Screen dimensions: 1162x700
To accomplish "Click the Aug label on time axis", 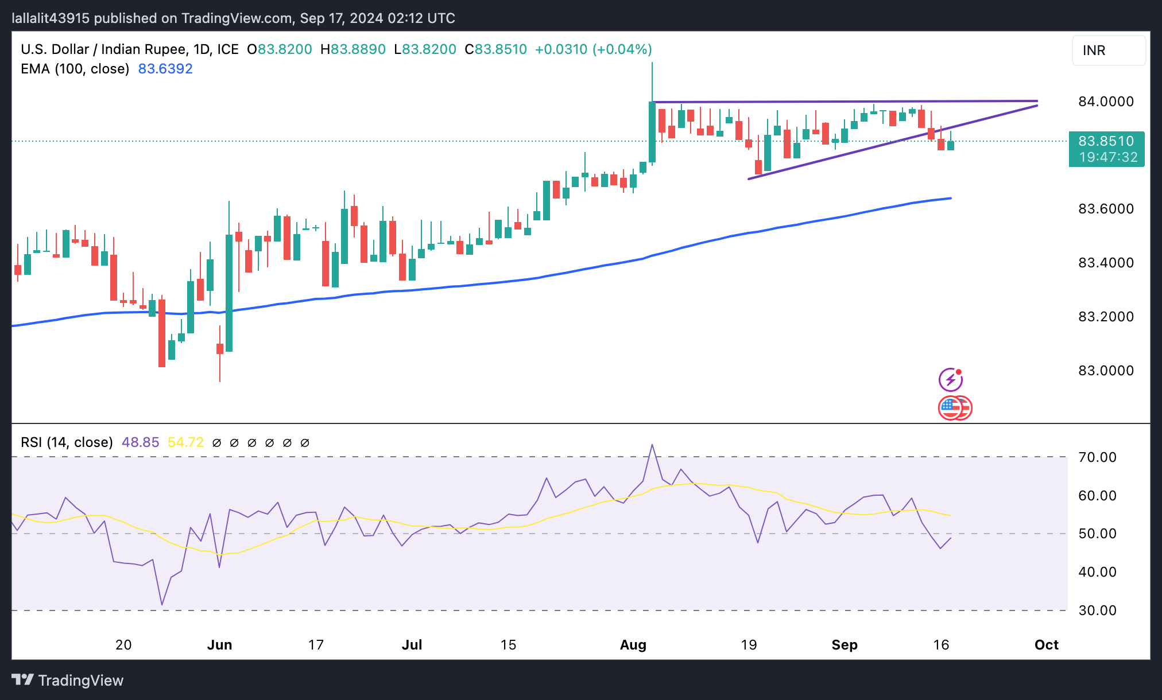I will [633, 645].
